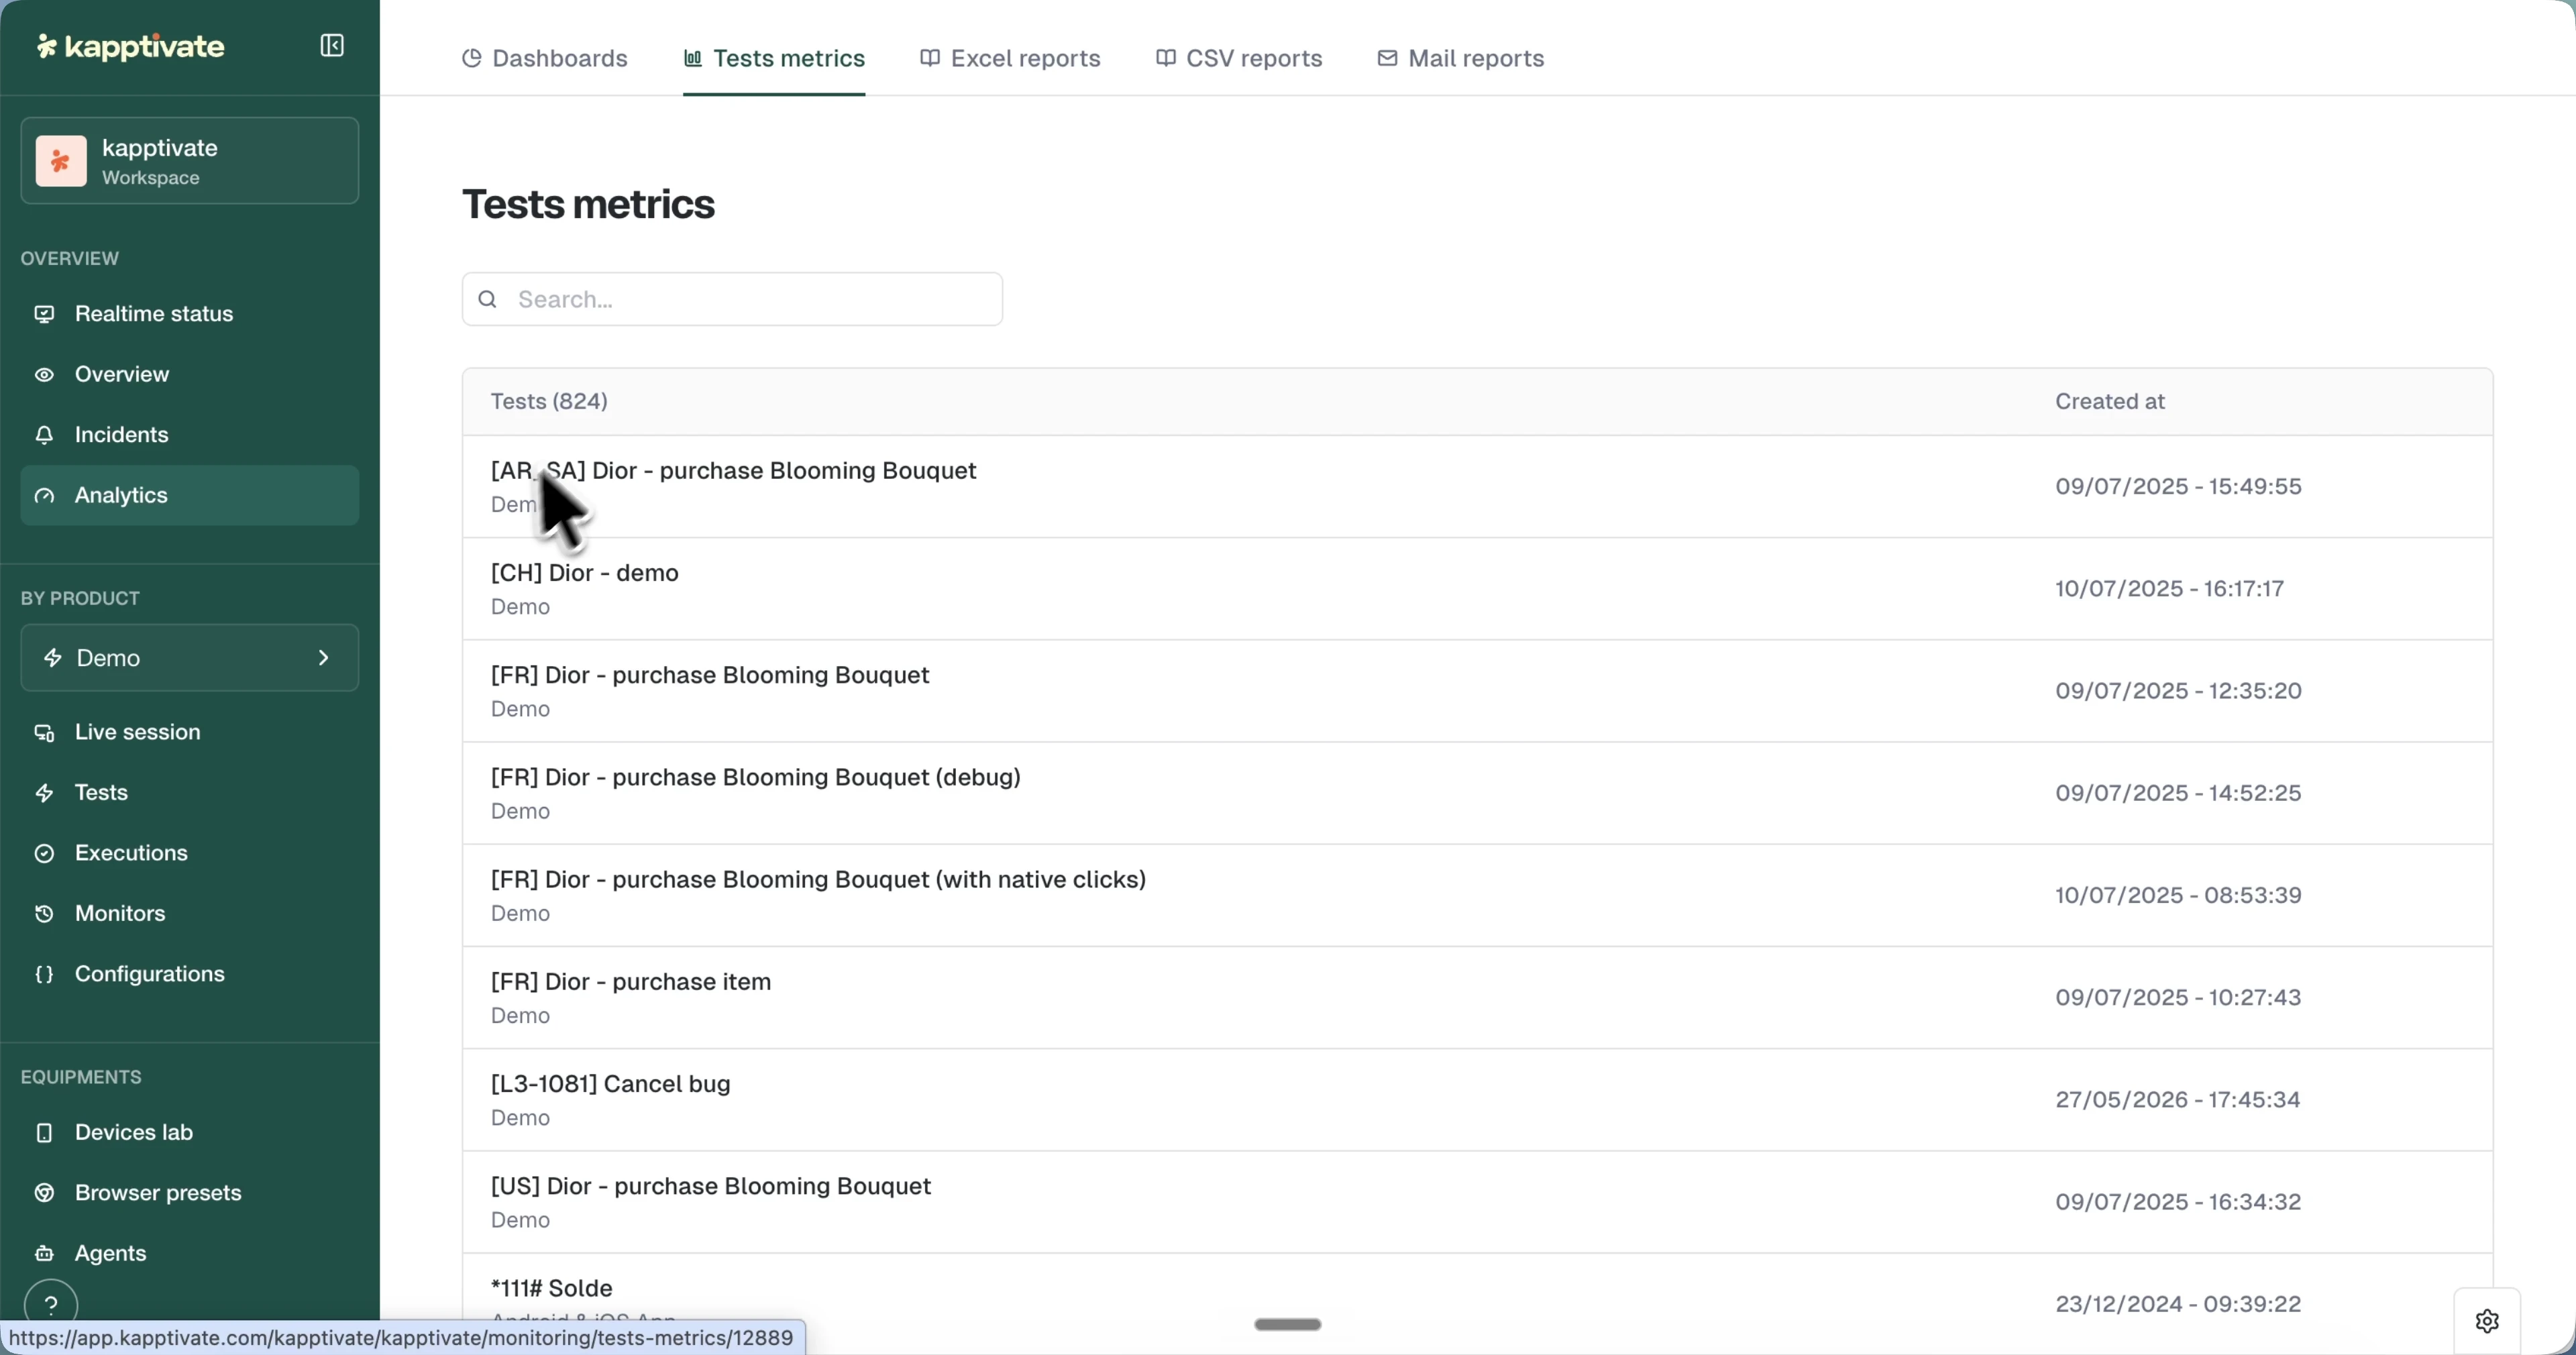Click the Executions check-circle icon
This screenshot has width=2576, height=1355.
pos(44,854)
